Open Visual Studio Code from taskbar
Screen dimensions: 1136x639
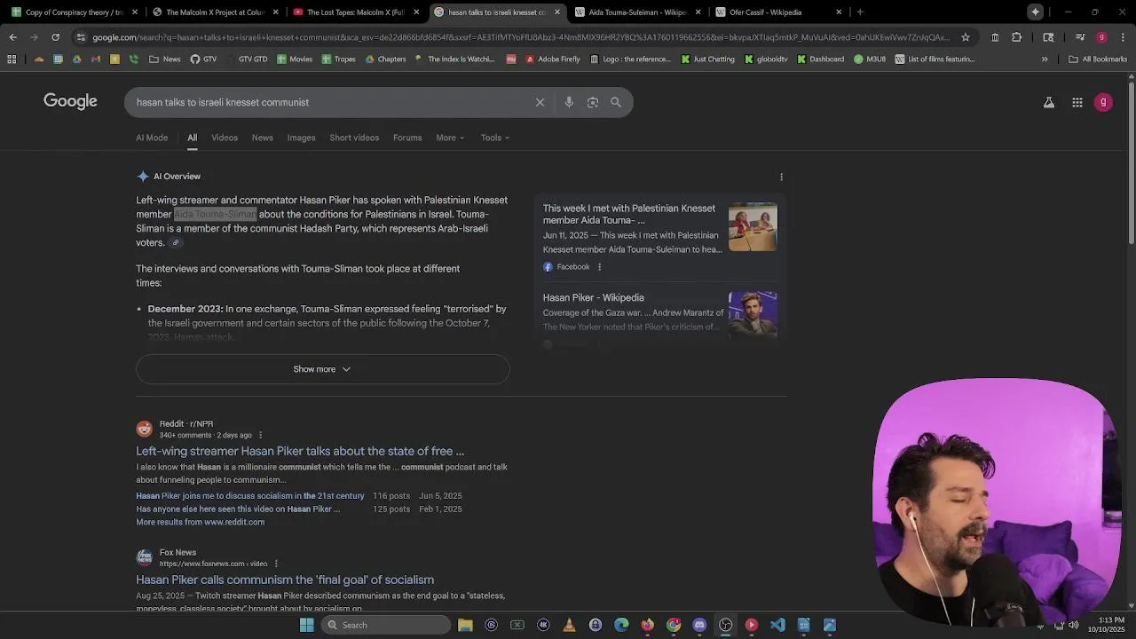pos(777,625)
